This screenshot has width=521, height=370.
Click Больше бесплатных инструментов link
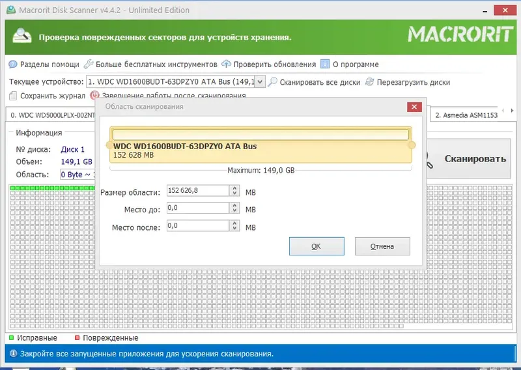click(x=156, y=64)
